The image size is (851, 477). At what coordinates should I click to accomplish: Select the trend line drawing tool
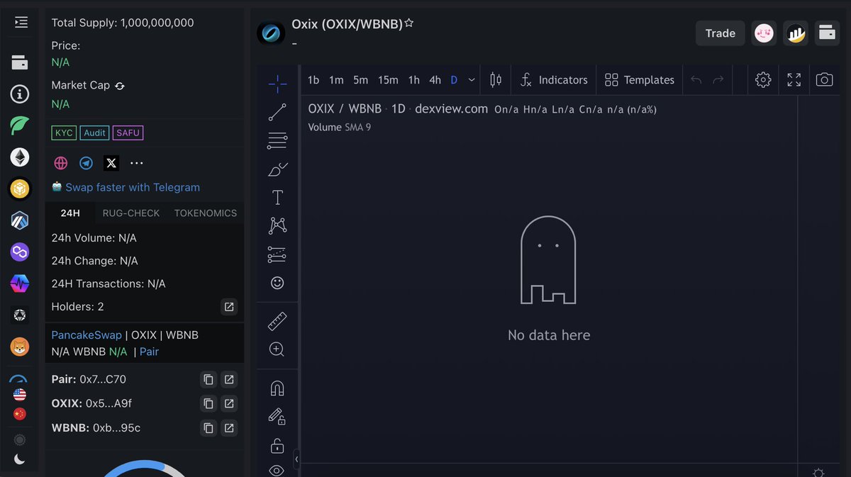click(277, 112)
